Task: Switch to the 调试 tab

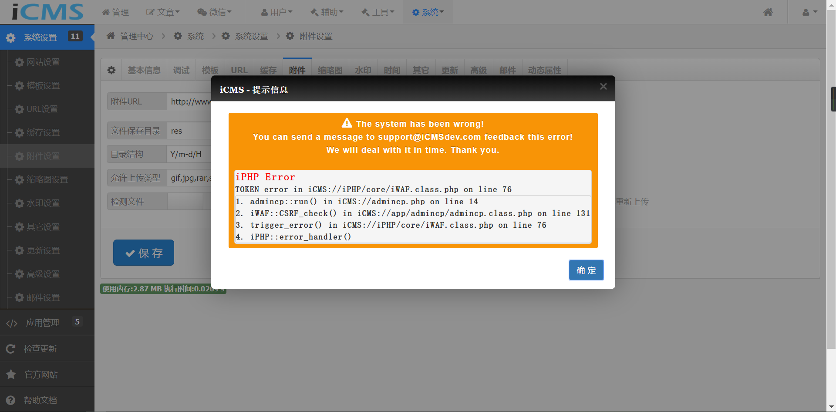Action: point(181,70)
